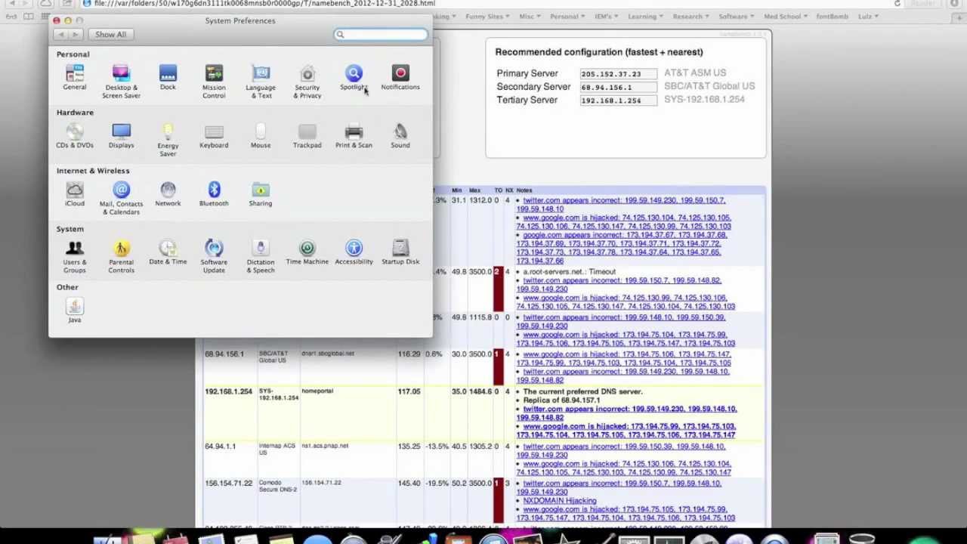
Task: Click '64.94.1.1' in the results table
Action: pos(220,447)
